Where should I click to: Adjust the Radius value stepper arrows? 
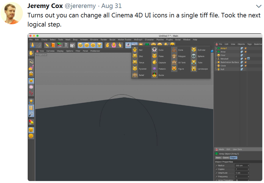point(248,166)
